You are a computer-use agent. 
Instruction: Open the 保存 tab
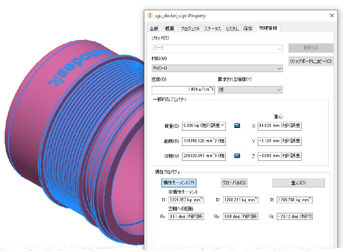[x=248, y=29]
